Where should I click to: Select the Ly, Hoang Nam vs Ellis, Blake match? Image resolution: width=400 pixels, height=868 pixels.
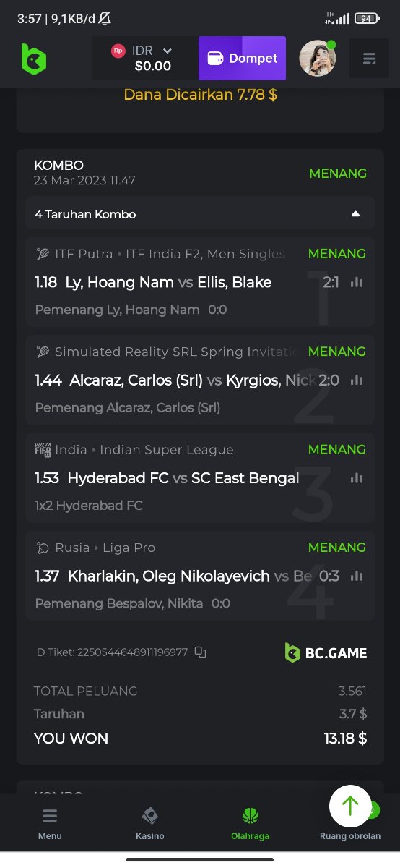coord(200,282)
